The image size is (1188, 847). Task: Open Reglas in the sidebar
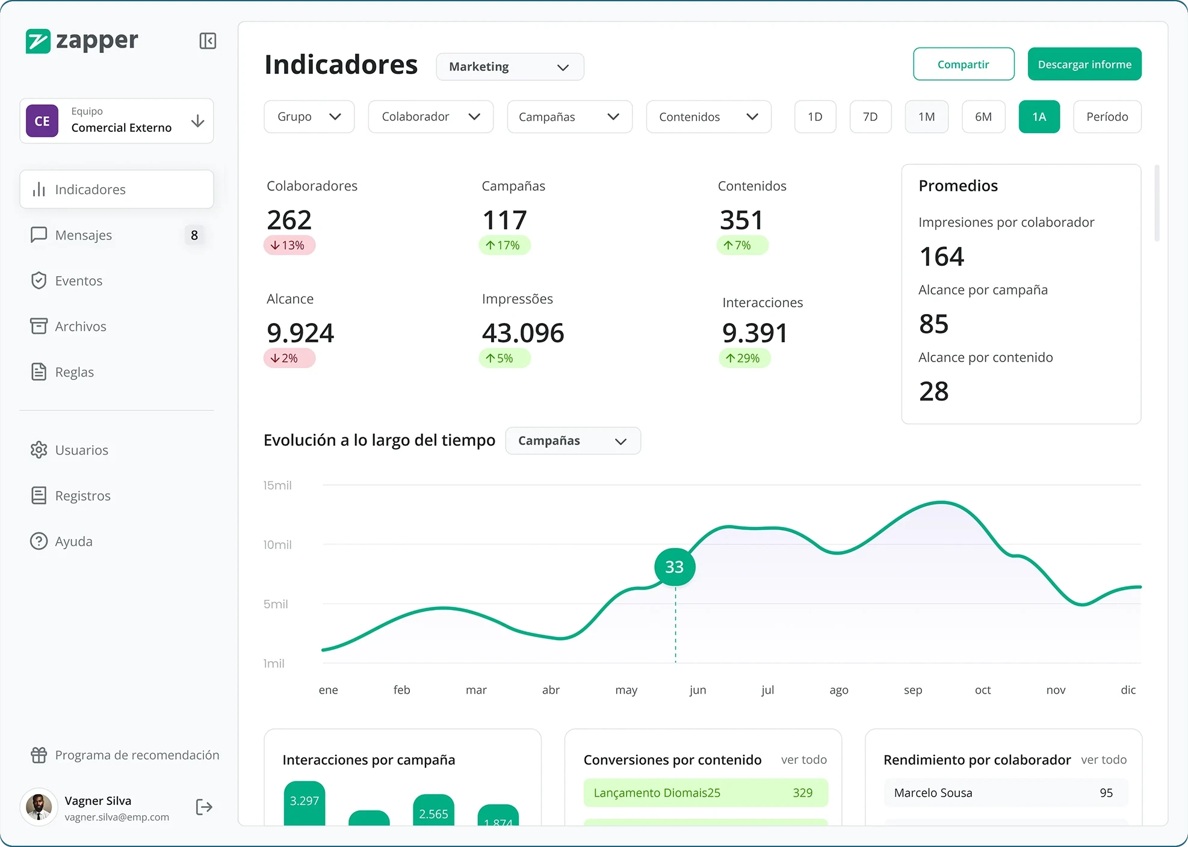coord(117,372)
